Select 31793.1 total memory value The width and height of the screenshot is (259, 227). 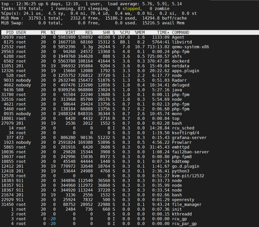tap(37, 18)
